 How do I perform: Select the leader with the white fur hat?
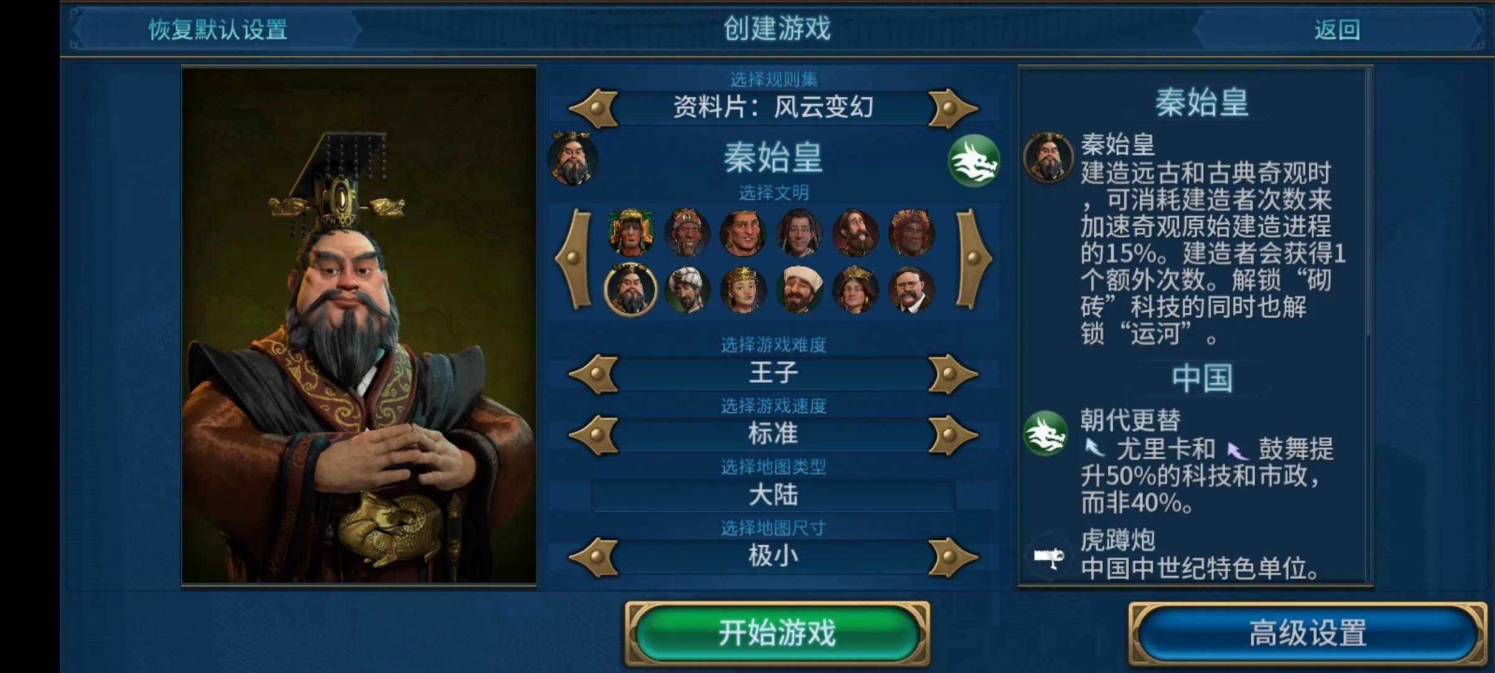(x=687, y=290)
